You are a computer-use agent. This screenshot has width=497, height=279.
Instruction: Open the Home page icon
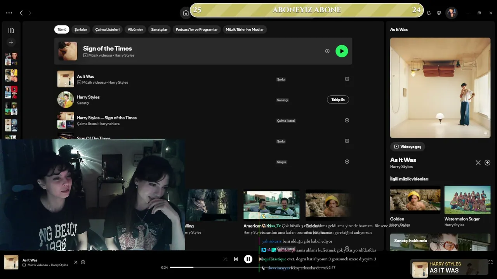[186, 13]
